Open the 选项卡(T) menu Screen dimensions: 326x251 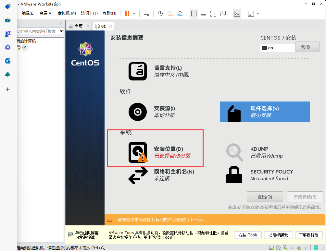(x=89, y=13)
